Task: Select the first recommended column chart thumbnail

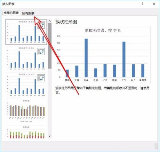Action: tap(26, 32)
